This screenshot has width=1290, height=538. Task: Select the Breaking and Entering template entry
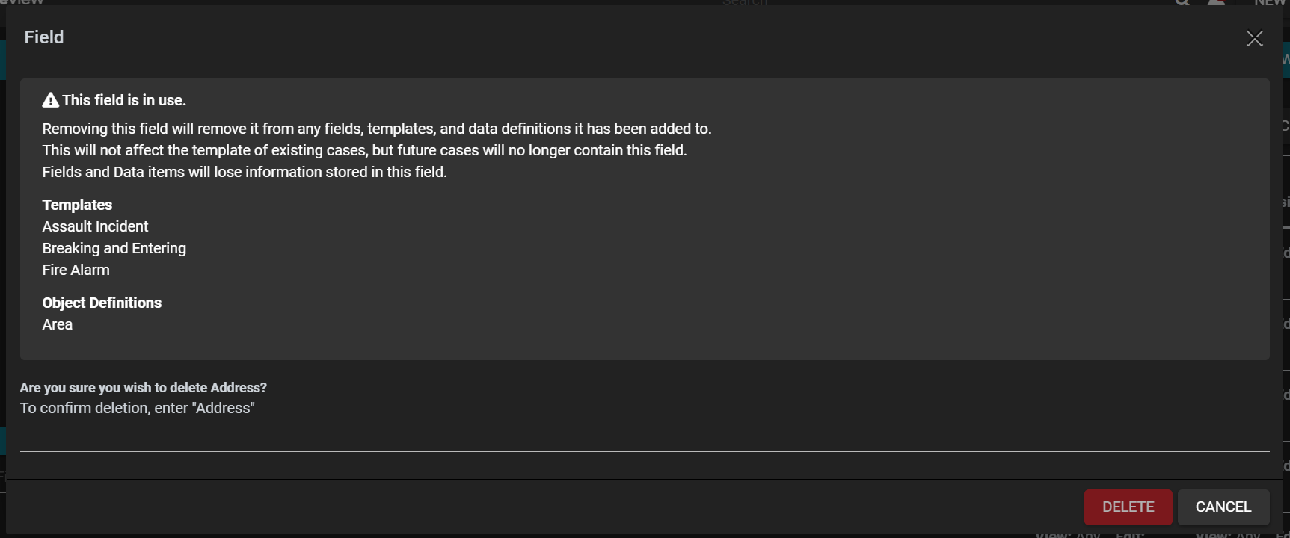(x=114, y=248)
